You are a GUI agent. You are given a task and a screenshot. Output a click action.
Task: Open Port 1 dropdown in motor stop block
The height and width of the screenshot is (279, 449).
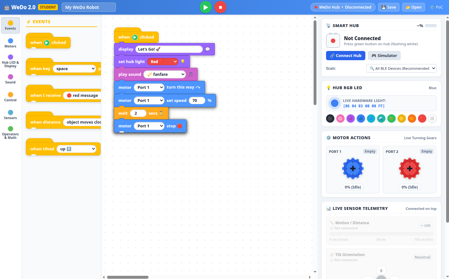tap(149, 126)
